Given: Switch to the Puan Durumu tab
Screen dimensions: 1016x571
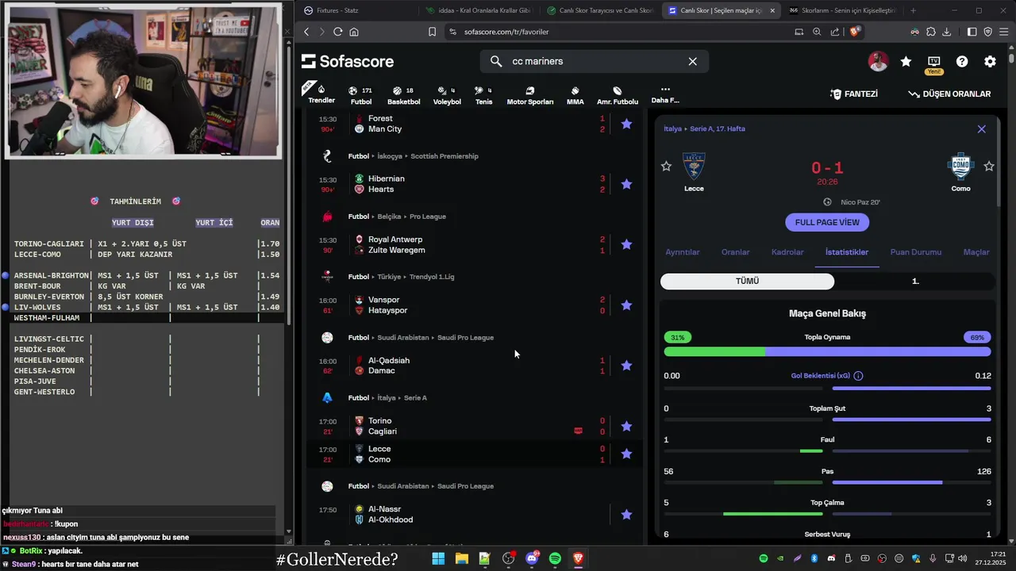Looking at the screenshot, I should click(x=915, y=252).
